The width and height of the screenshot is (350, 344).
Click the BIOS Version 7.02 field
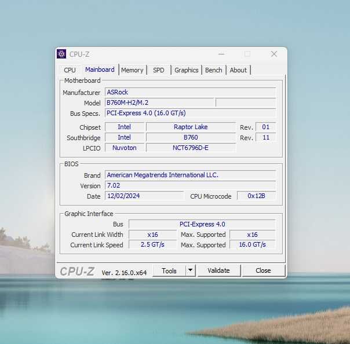[191, 185]
